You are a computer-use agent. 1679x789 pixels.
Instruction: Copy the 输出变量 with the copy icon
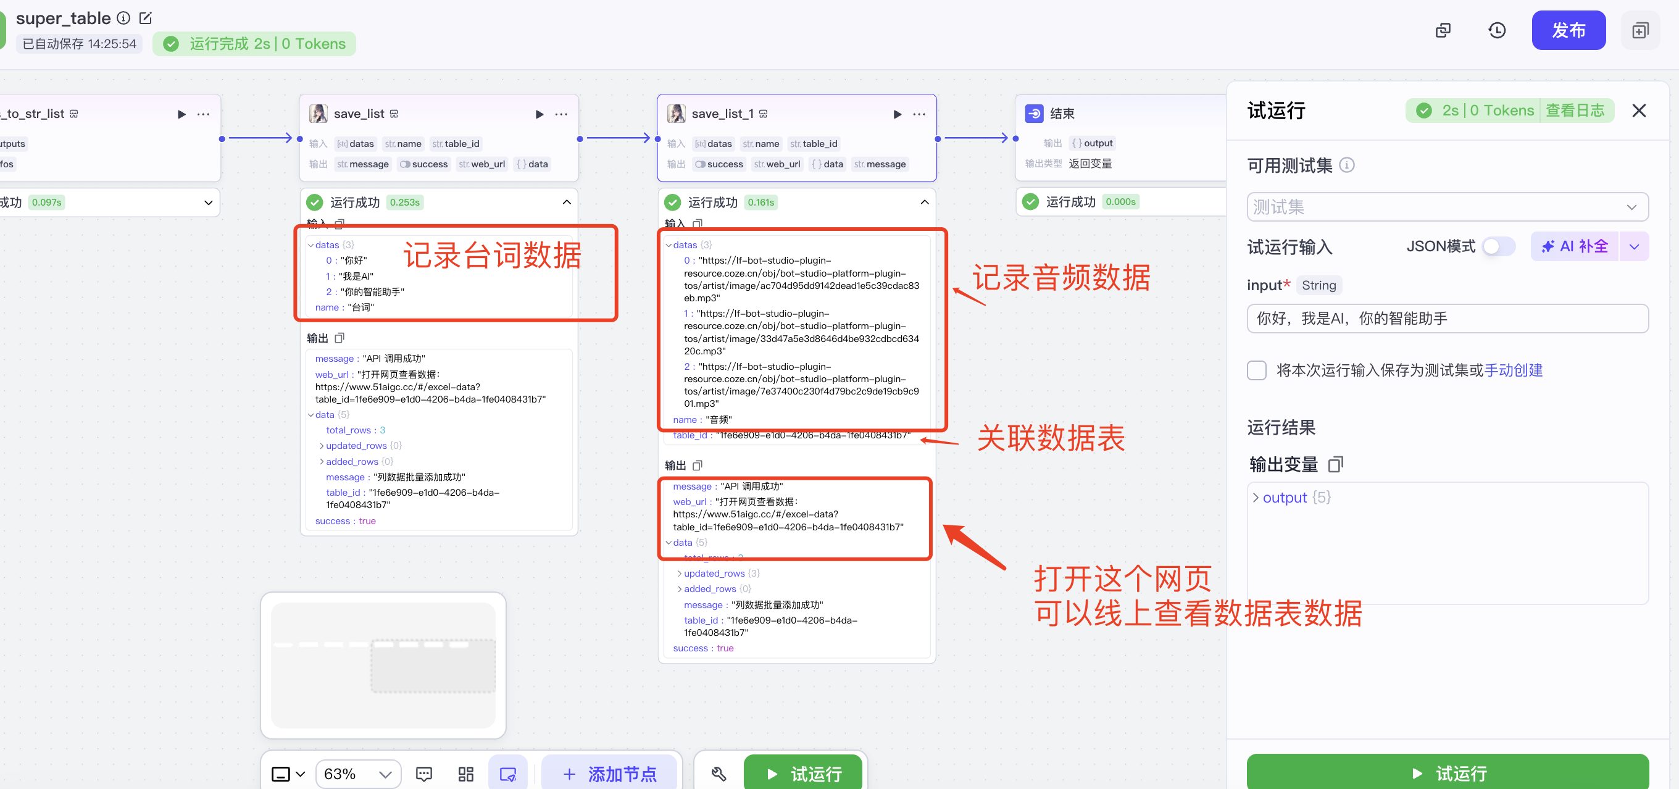pos(1336,464)
